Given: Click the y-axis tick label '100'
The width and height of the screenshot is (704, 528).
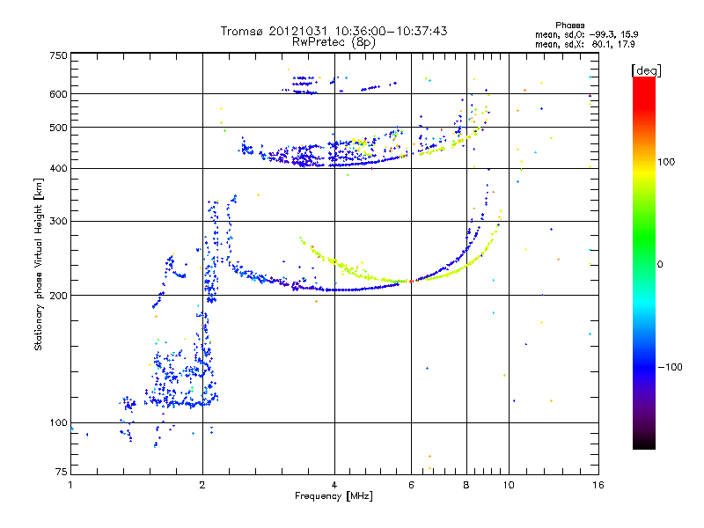Looking at the screenshot, I should pos(59,422).
